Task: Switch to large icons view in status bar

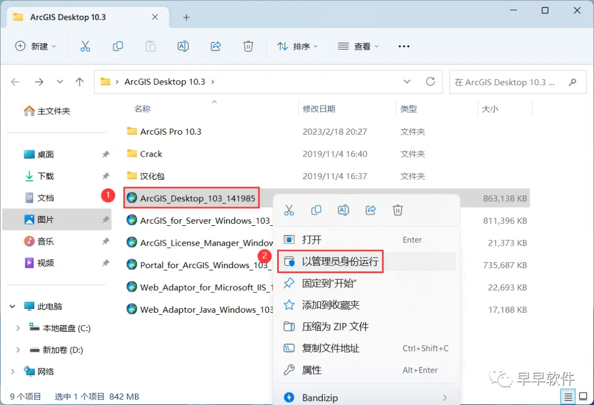Action: 584,396
